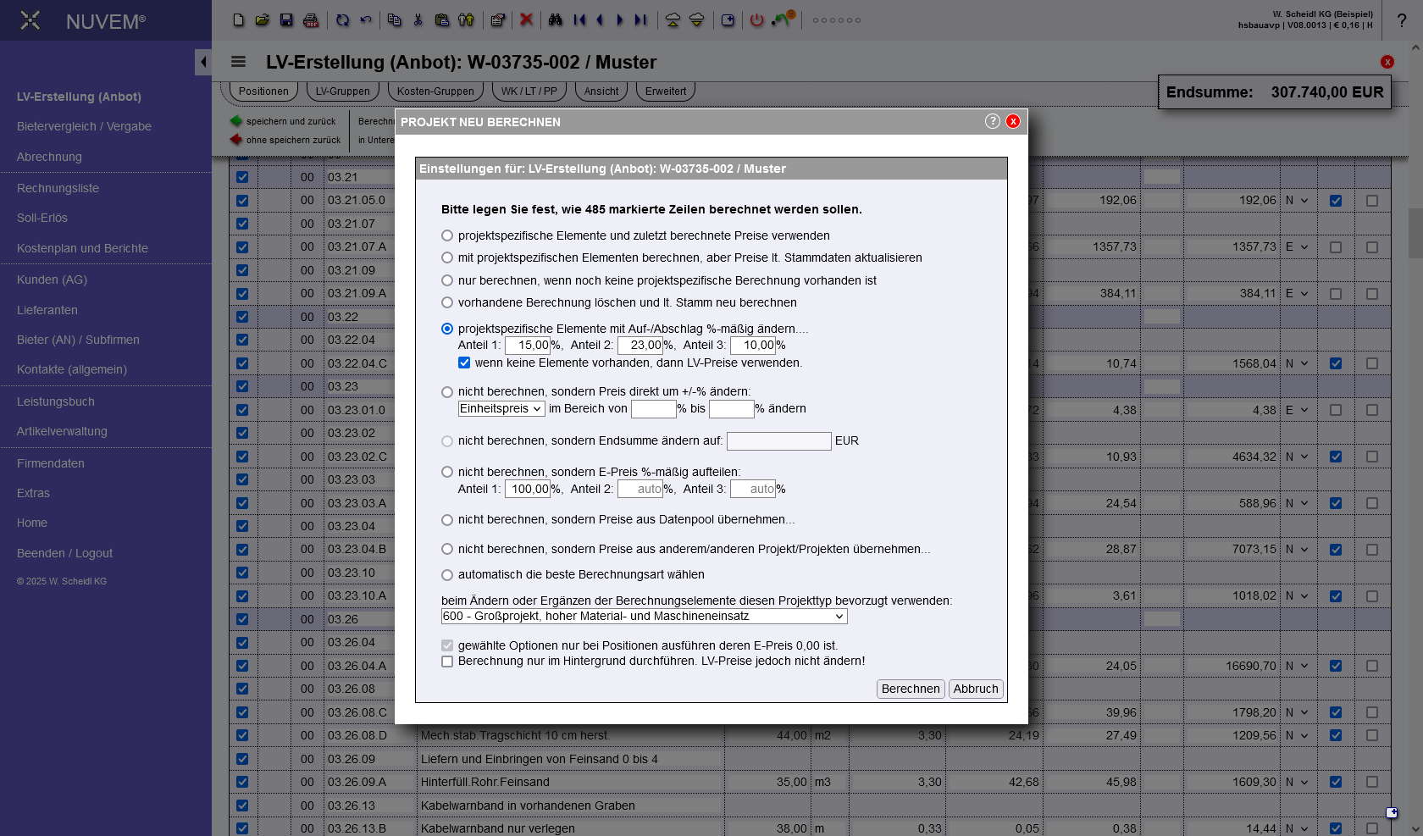The image size is (1423, 836).
Task: Open the dialog help question mark icon
Action: [992, 121]
